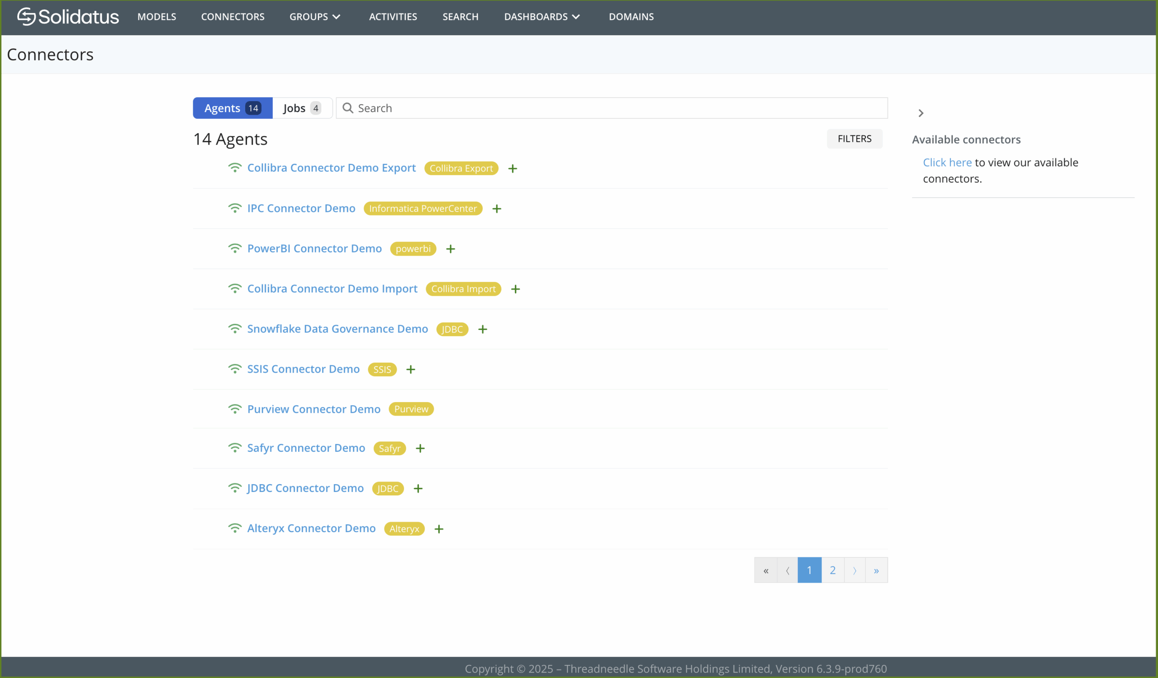Click the Search input field
The width and height of the screenshot is (1158, 678).
pyautogui.click(x=612, y=108)
